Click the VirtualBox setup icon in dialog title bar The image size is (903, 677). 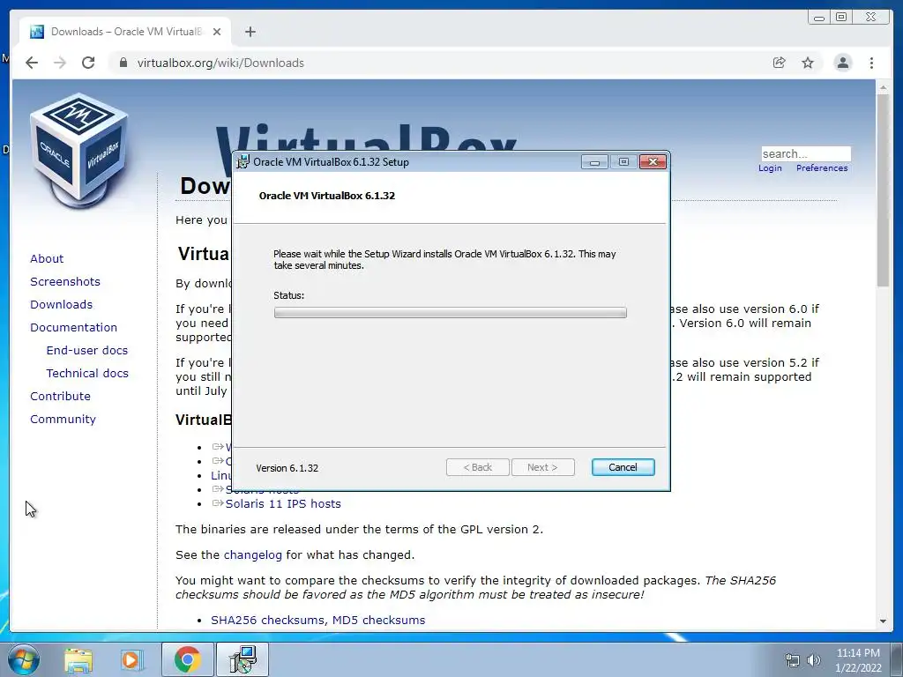[243, 162]
